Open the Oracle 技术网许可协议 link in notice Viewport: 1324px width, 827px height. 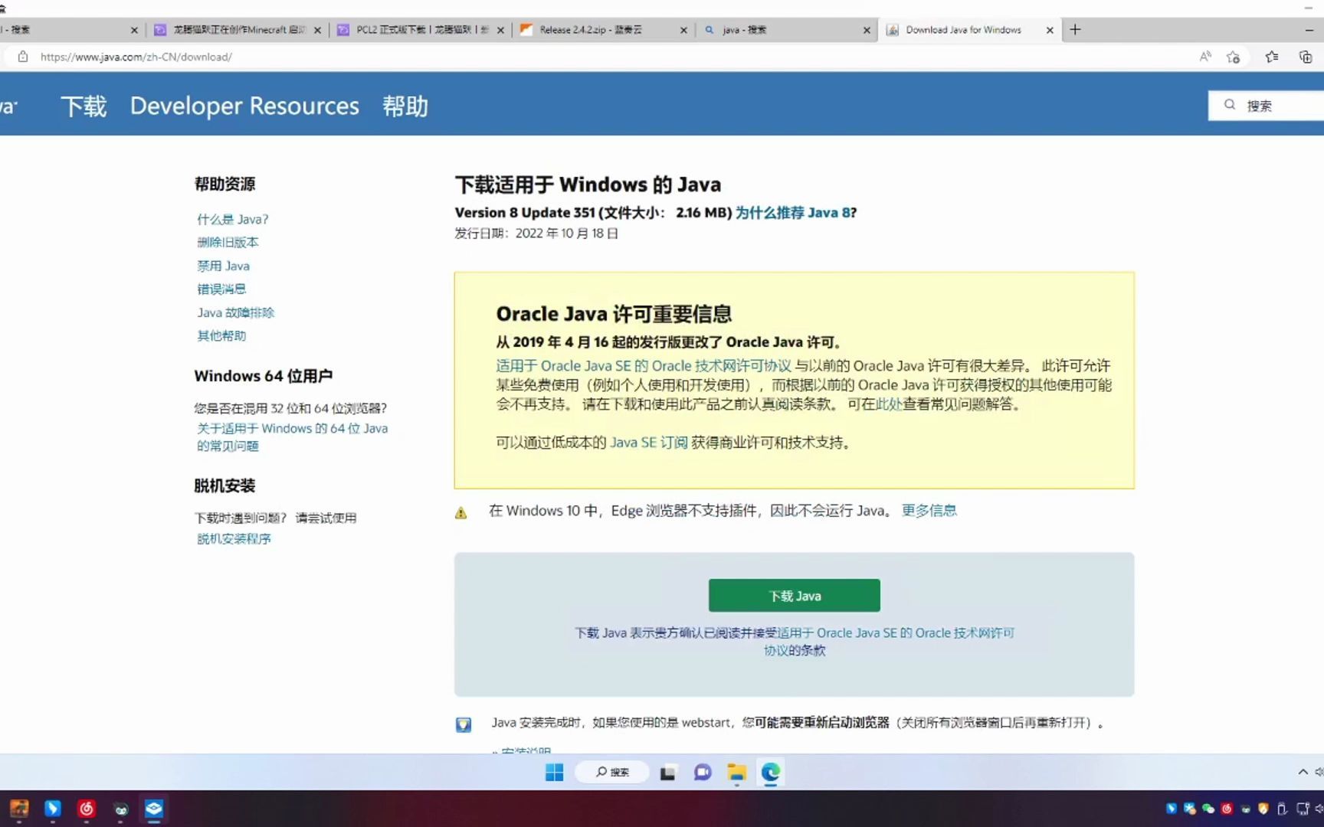tap(644, 366)
